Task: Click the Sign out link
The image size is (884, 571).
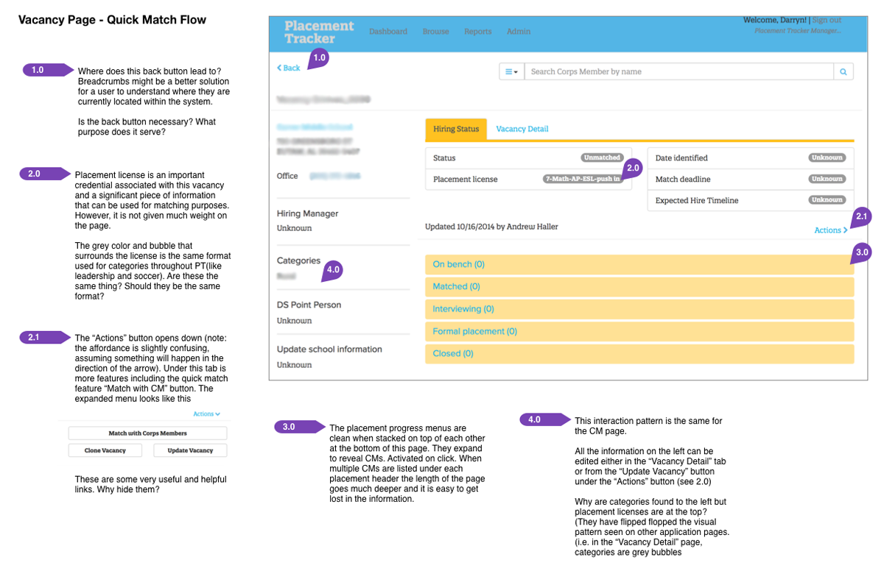Action: tap(827, 20)
